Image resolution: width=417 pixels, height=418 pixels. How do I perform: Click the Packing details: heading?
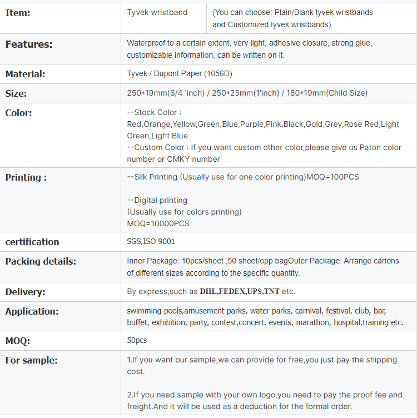[x=41, y=261]
